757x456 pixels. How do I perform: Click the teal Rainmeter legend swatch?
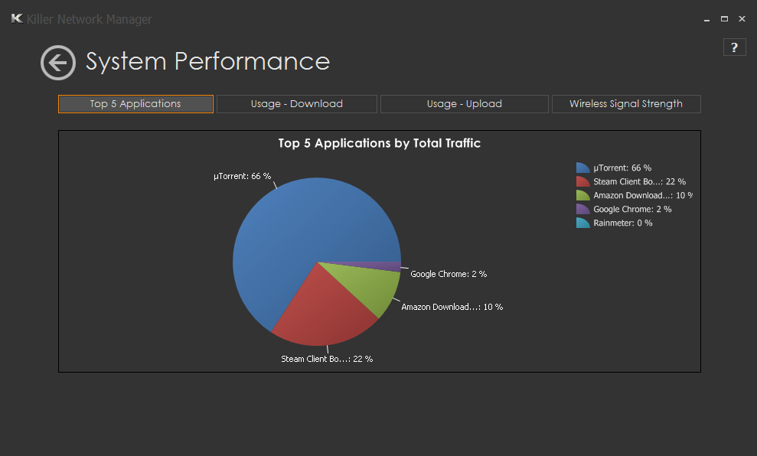point(583,223)
